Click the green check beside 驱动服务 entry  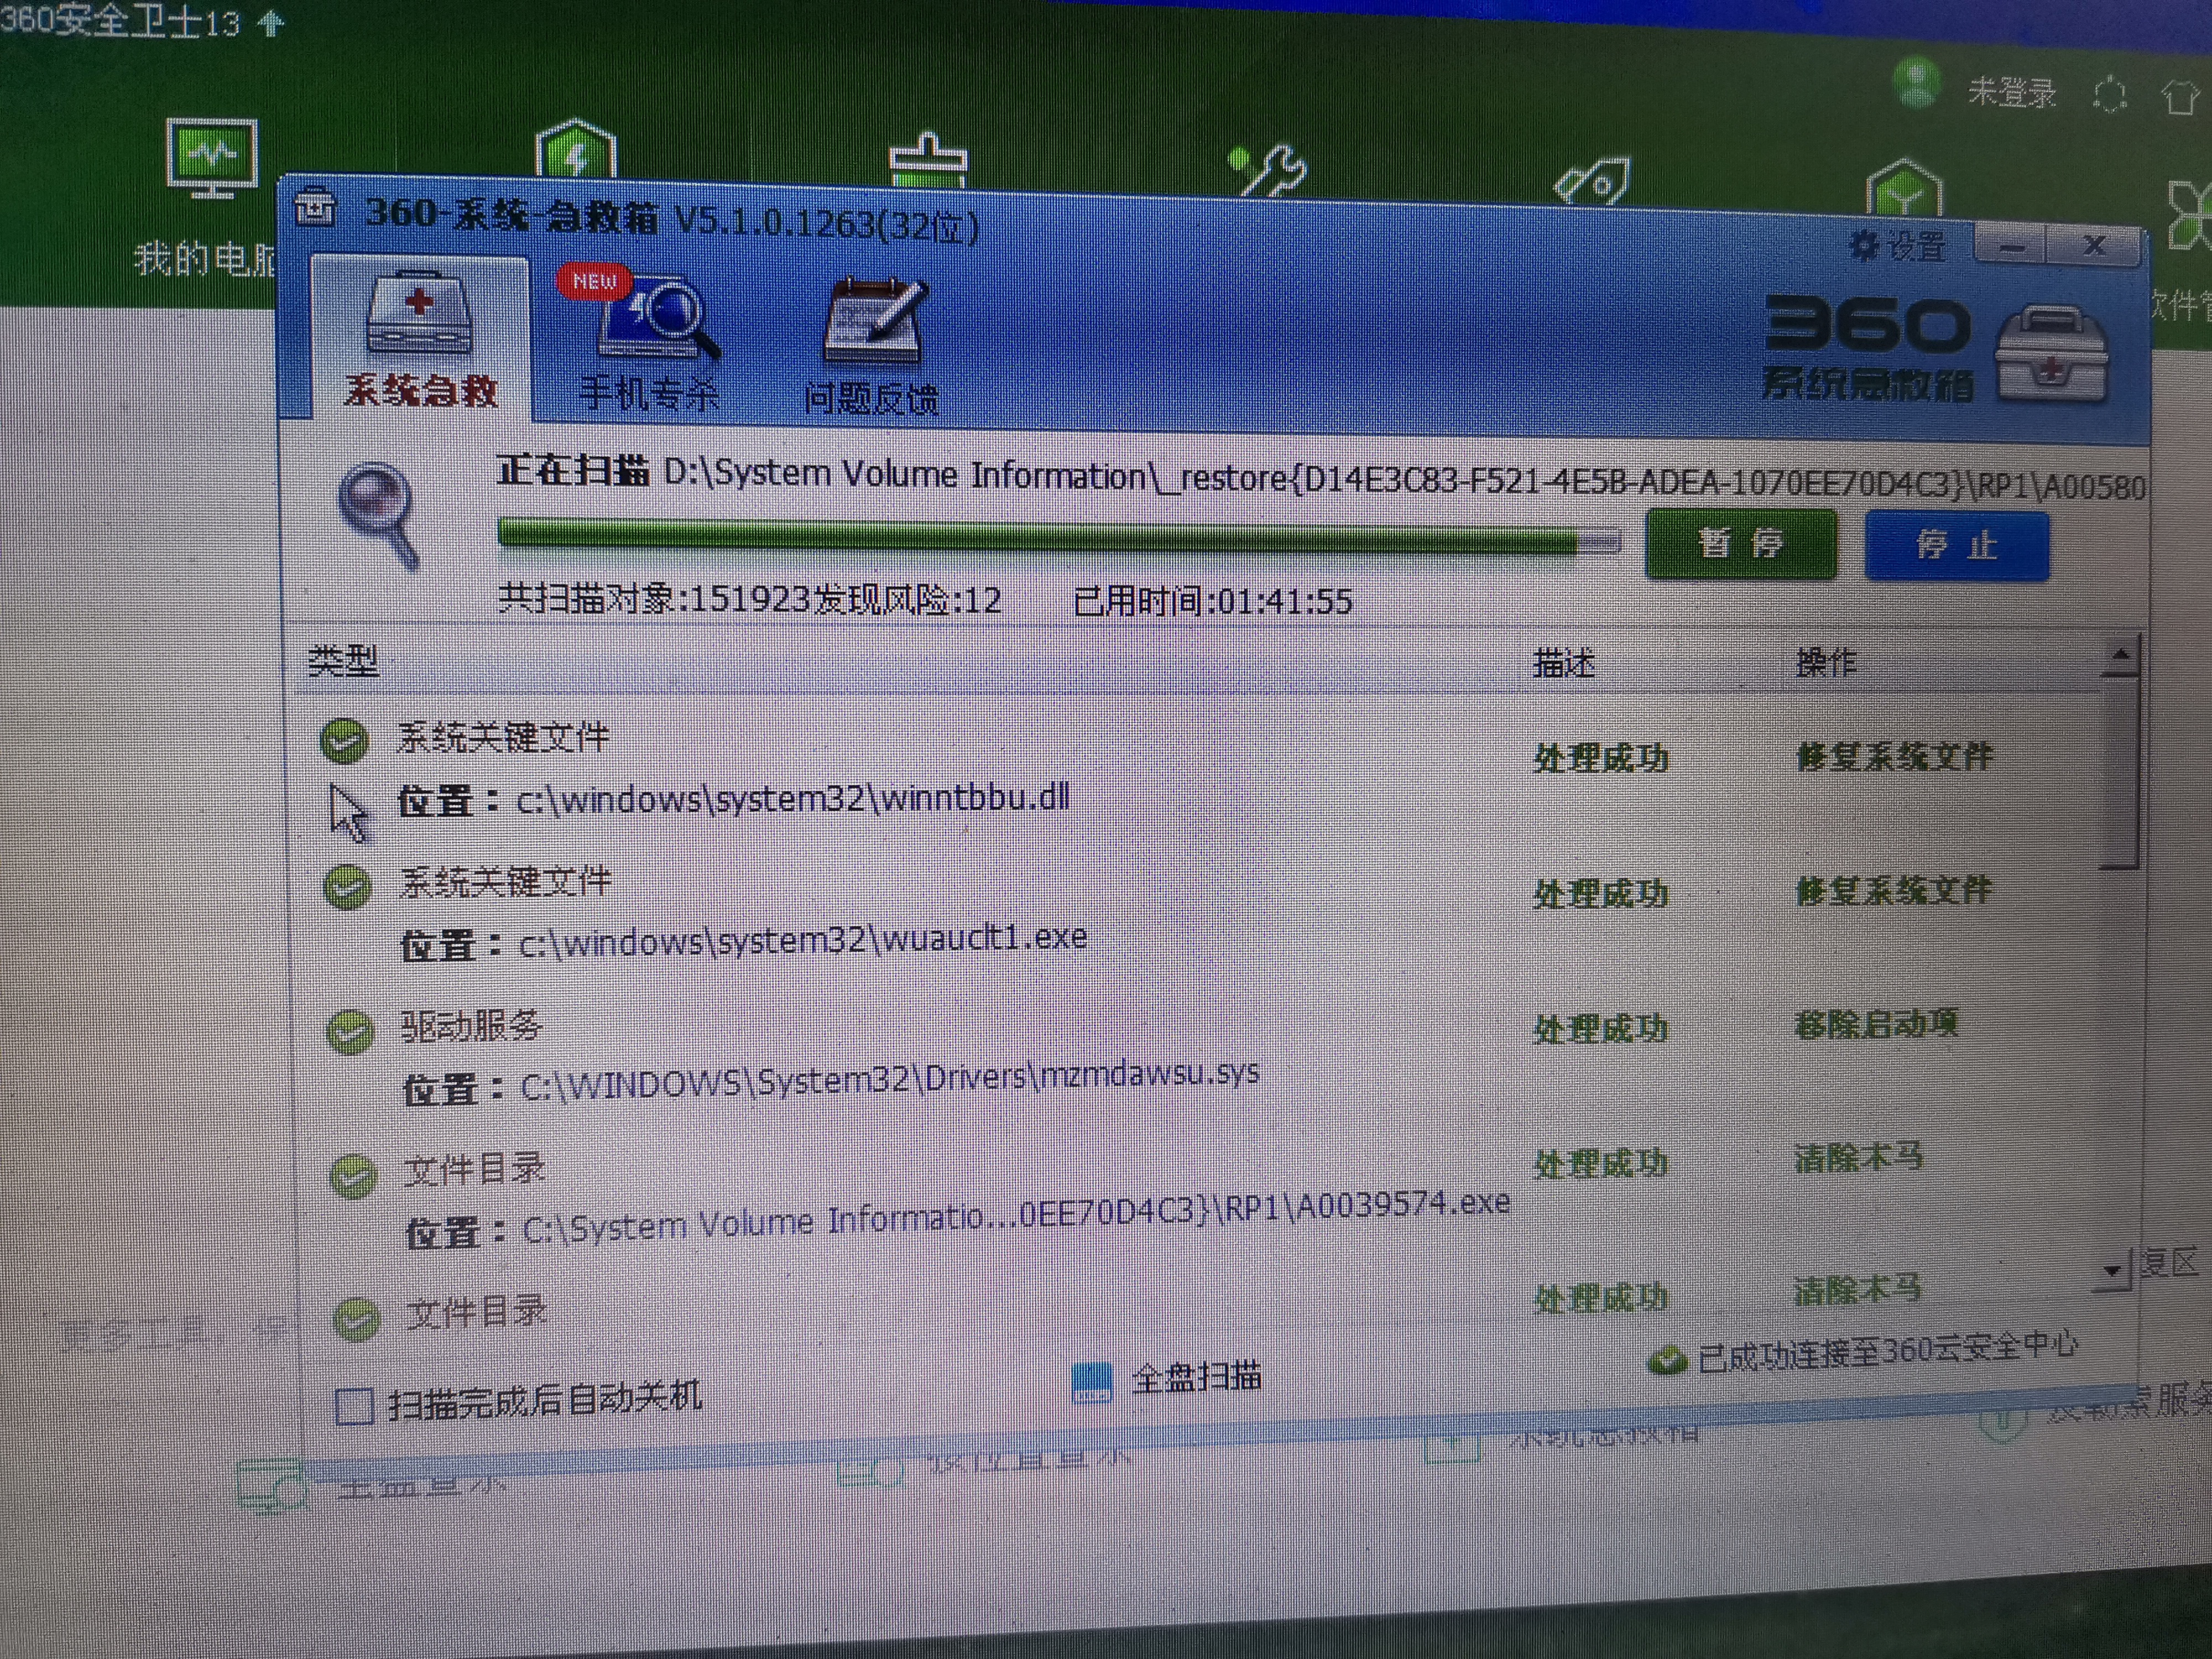click(x=350, y=1032)
